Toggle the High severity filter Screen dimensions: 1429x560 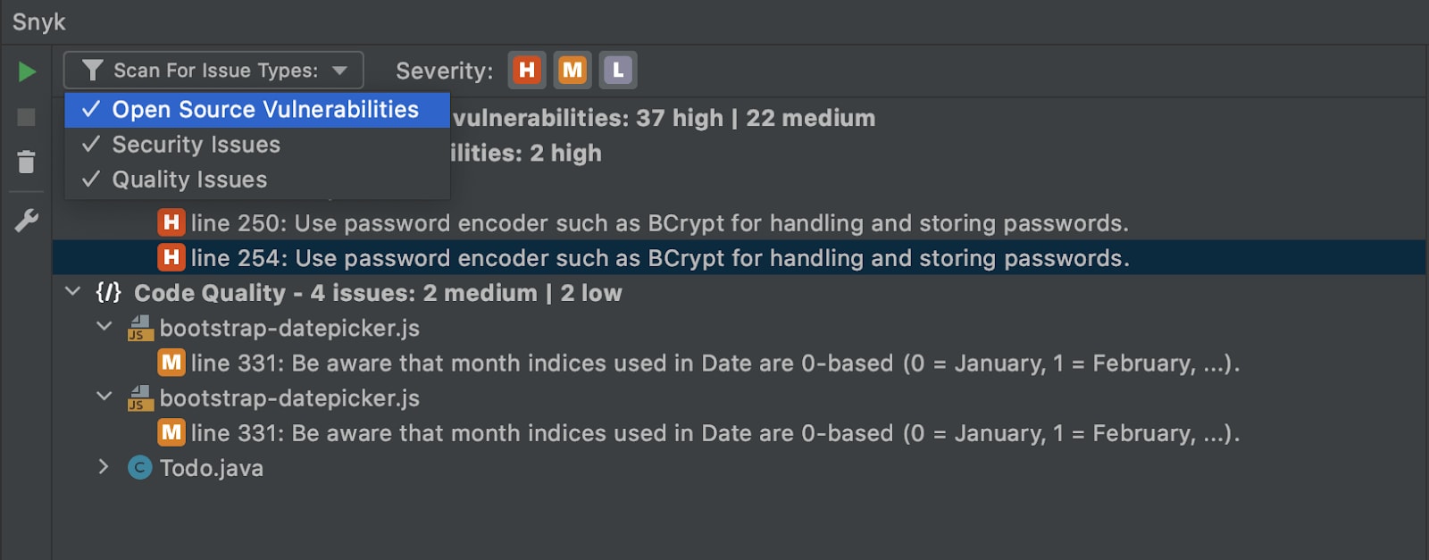tap(527, 70)
